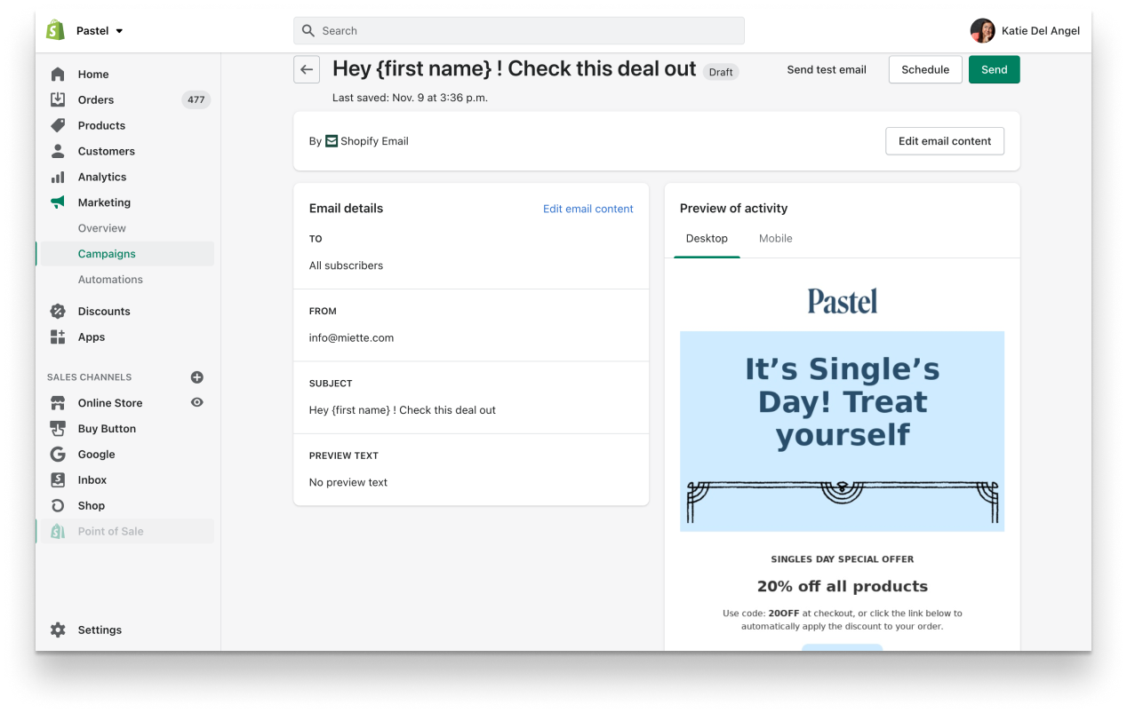Click the Orders inbox icon

pos(58,100)
